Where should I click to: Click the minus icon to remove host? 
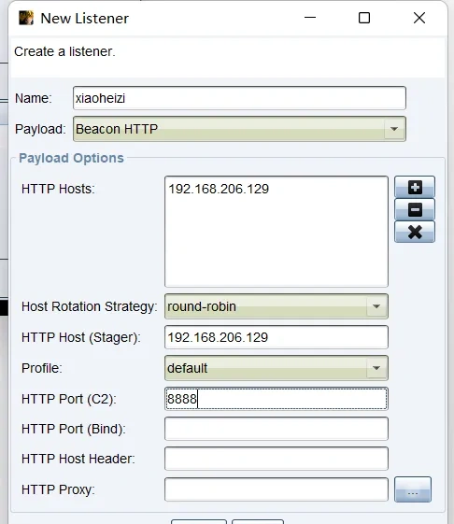pyautogui.click(x=415, y=209)
